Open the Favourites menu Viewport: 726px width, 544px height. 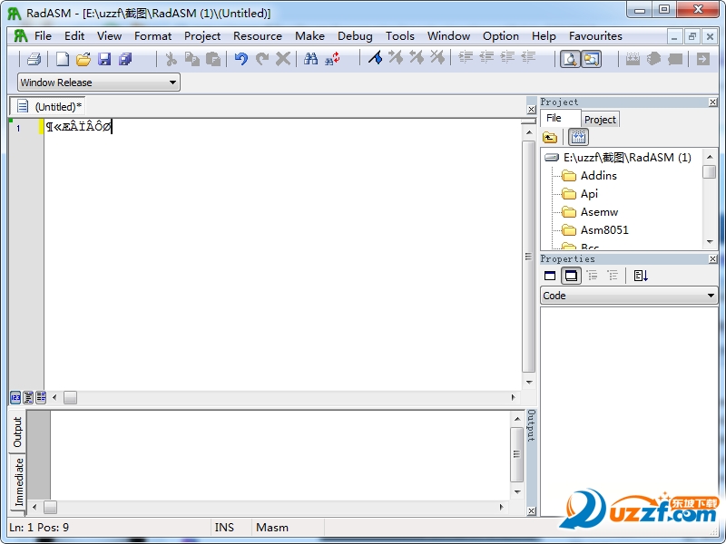click(x=595, y=36)
